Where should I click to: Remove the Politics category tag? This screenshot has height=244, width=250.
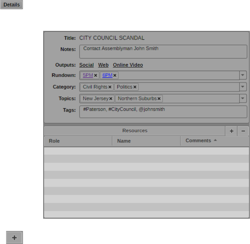tap(135, 87)
